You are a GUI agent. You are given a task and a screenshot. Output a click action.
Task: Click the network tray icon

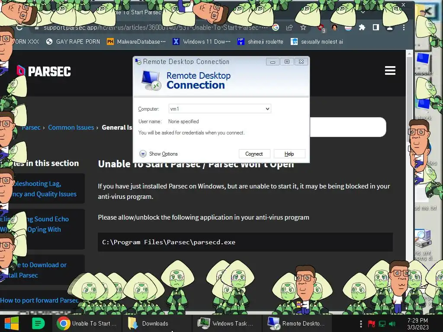tap(382, 323)
